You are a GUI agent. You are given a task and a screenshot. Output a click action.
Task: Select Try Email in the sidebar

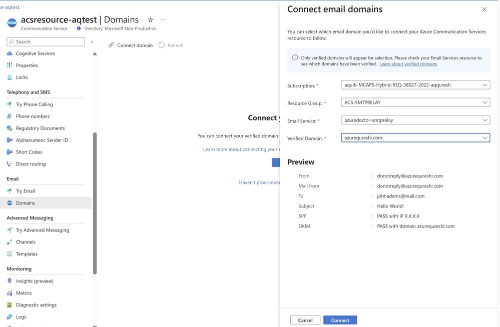[26, 191]
